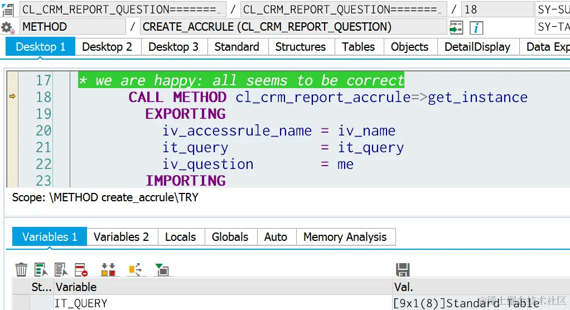This screenshot has height=310, width=570.
Task: Click the yellow square with dashed arrows icon
Action: click(135, 270)
